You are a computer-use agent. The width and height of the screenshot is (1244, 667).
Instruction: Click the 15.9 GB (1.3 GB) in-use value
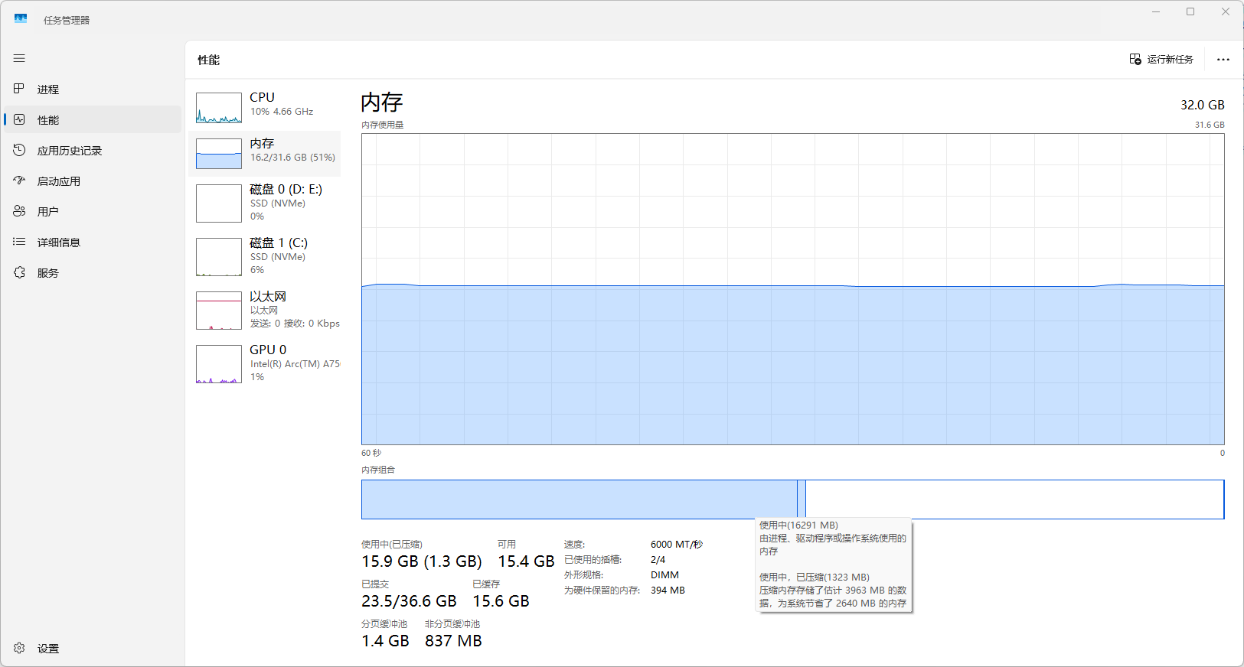422,561
